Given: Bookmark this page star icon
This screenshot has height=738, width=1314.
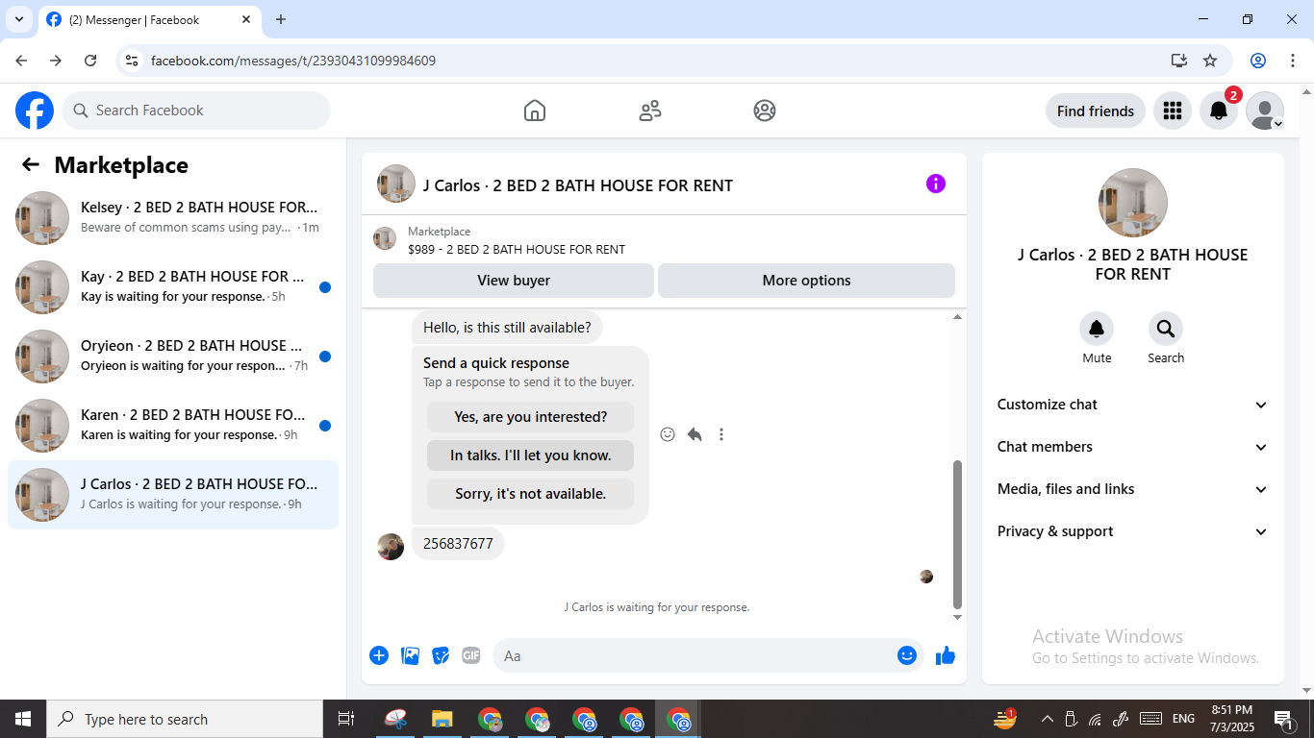Looking at the screenshot, I should pyautogui.click(x=1210, y=61).
